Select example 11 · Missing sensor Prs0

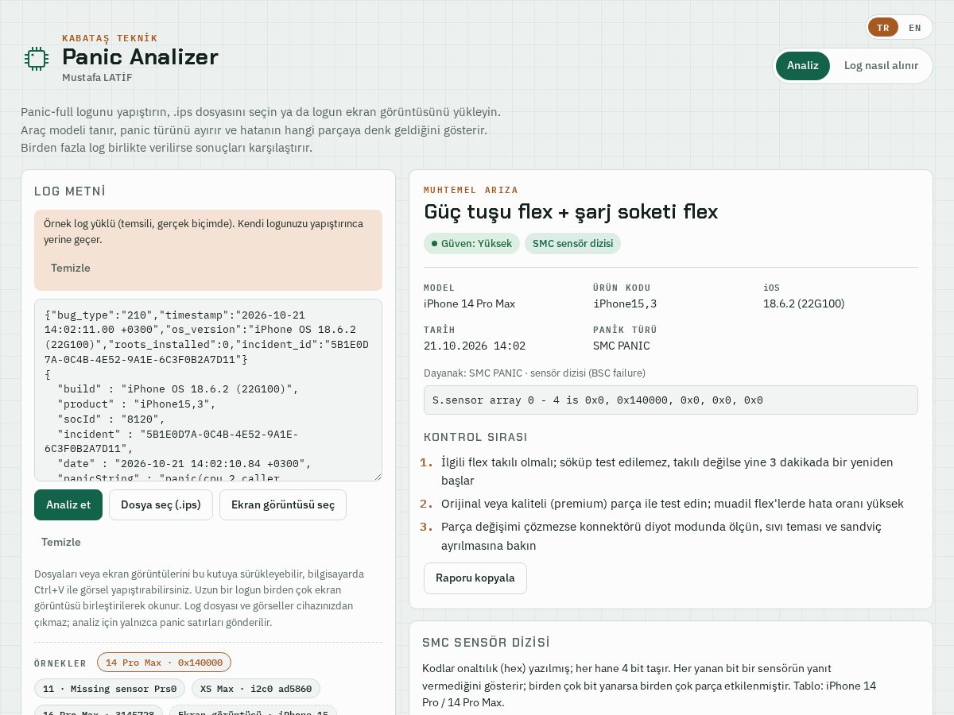tap(110, 689)
